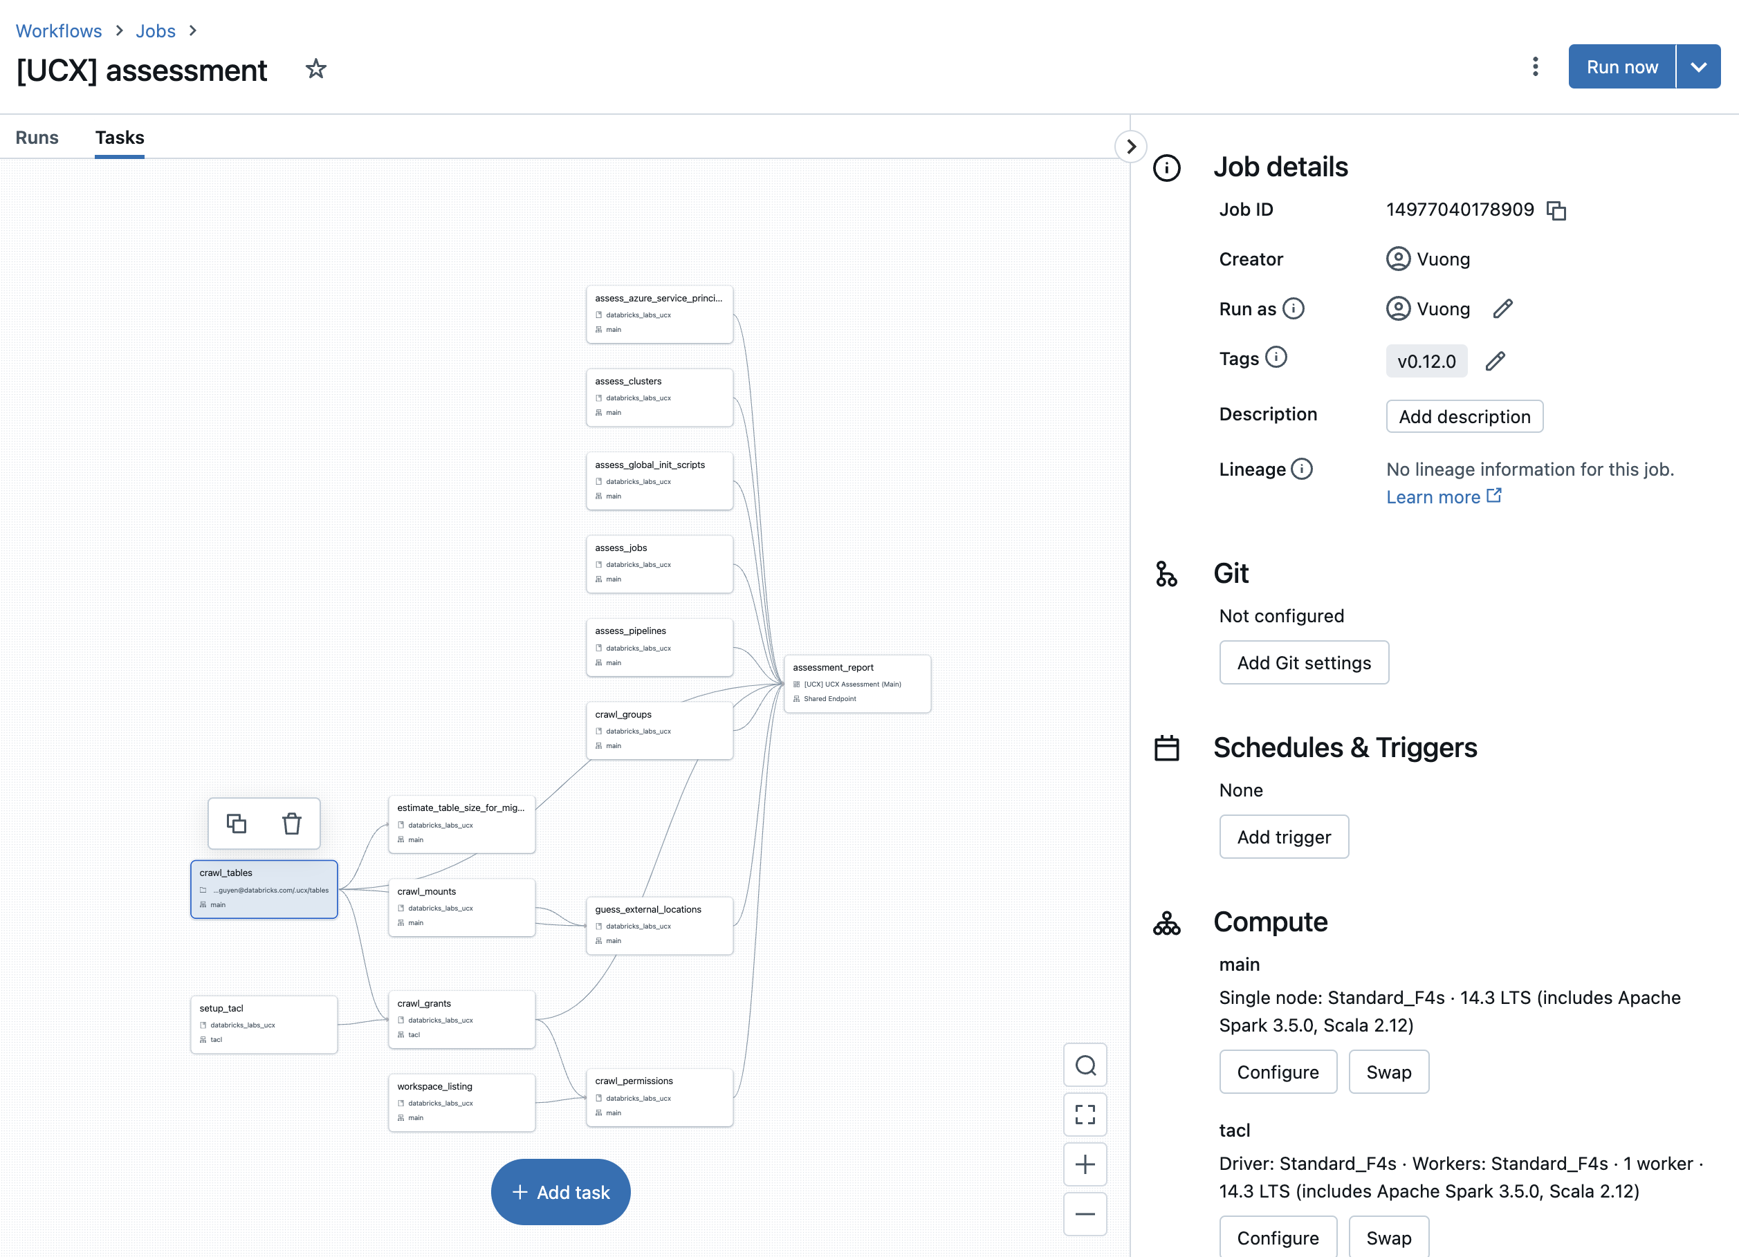Edit the job tags with pencil icon
This screenshot has height=1257, width=1739.
[1494, 361]
